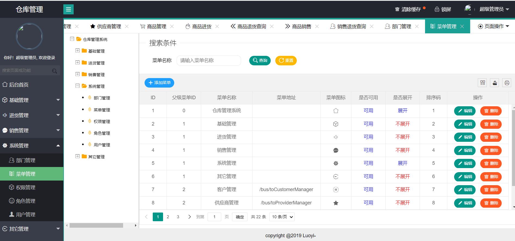515x241 pixels.
Task: Open 后台首页 in sidebar
Action: (x=32, y=85)
